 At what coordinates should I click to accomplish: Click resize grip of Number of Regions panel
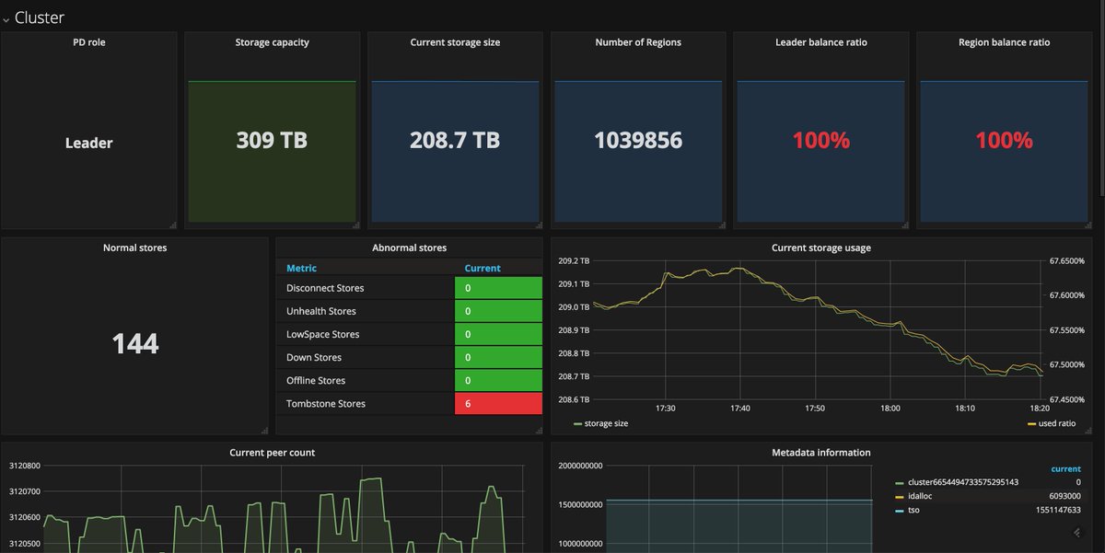721,225
